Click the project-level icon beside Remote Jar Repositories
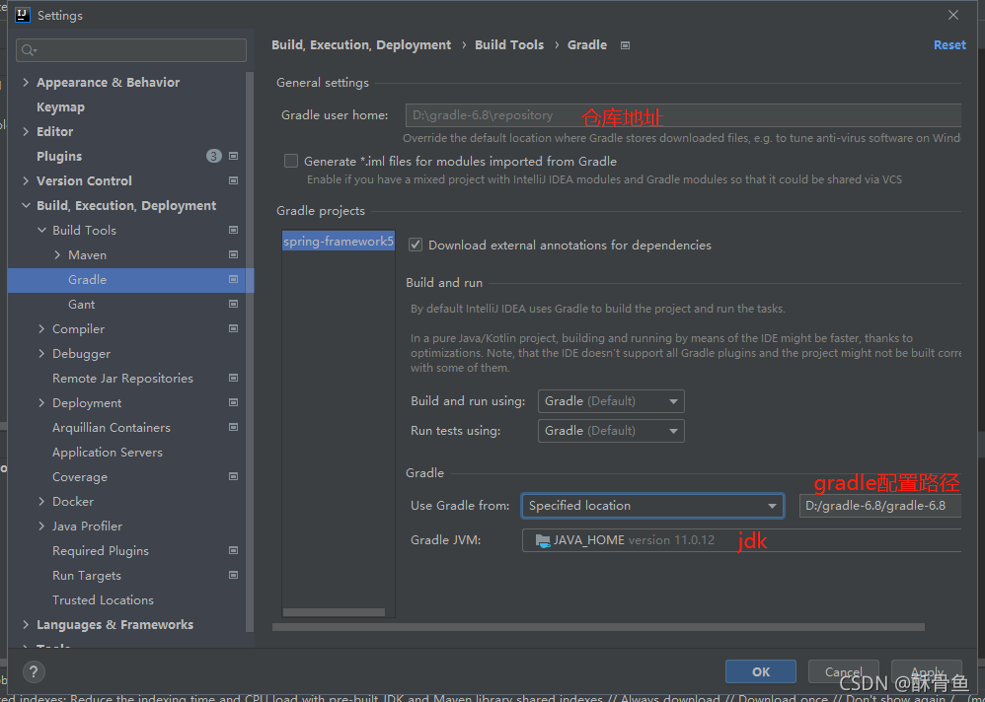 click(x=234, y=379)
